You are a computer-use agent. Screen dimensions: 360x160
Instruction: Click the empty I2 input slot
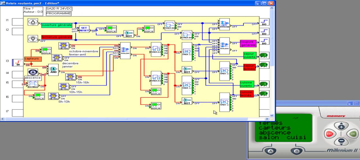[18, 31]
